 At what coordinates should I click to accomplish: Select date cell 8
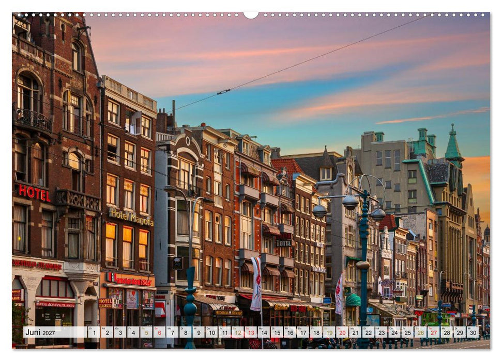pos(186,332)
